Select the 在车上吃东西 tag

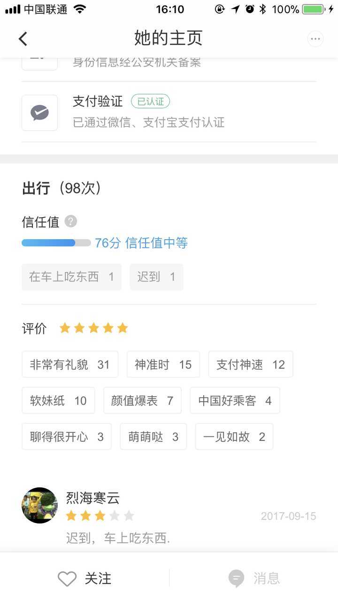click(71, 277)
